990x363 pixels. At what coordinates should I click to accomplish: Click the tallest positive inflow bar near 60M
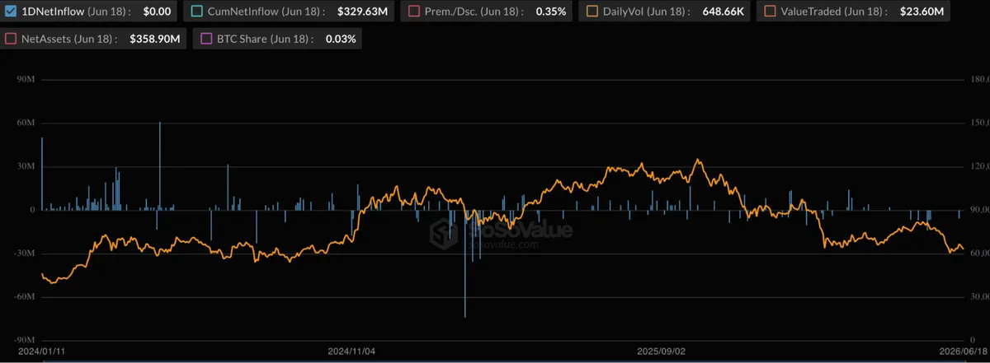(160, 165)
